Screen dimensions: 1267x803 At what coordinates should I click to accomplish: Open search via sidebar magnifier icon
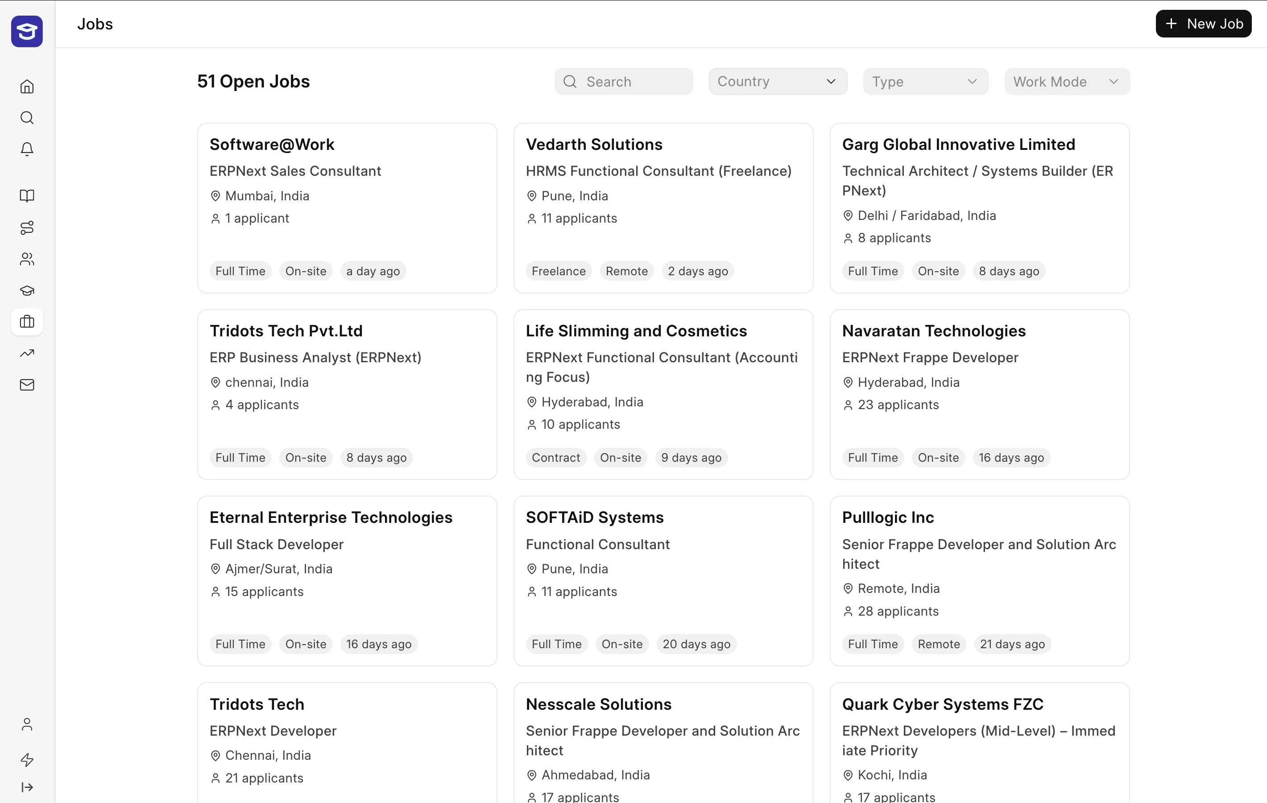pos(27,118)
